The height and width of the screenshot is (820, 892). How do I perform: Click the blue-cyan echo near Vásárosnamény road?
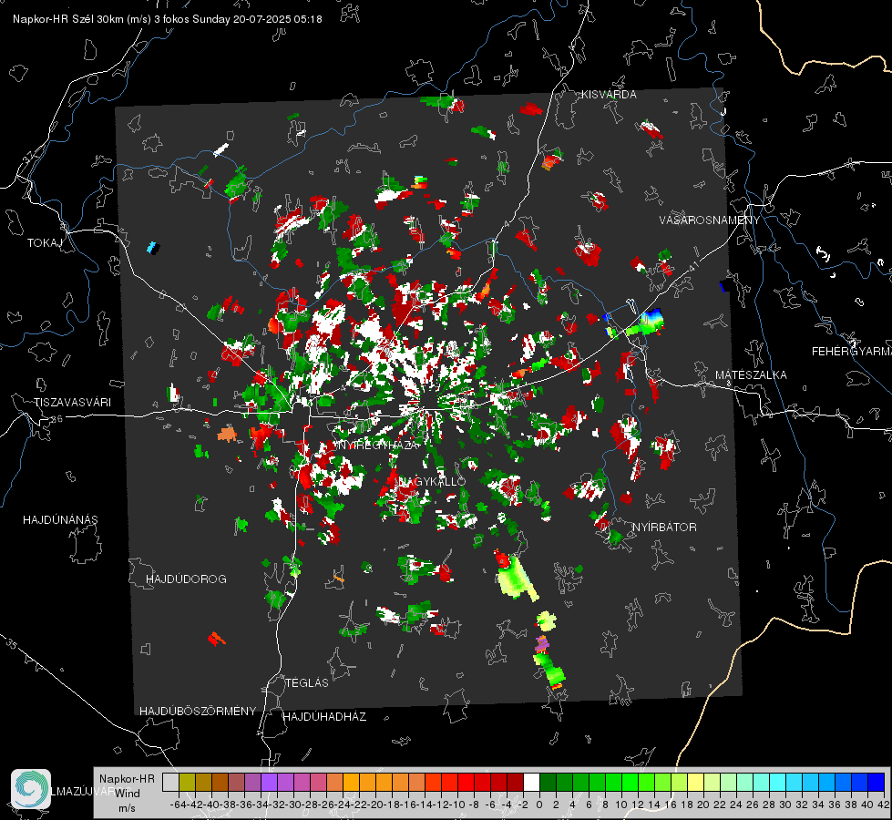tap(651, 321)
